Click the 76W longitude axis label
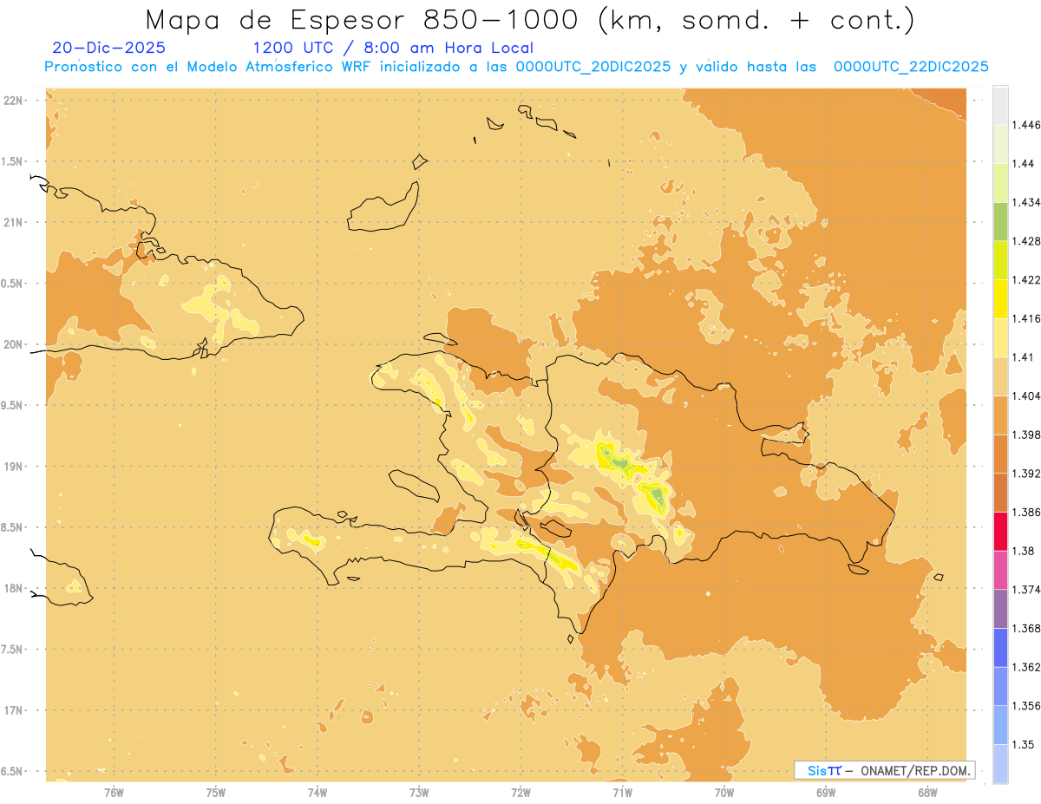The width and height of the screenshot is (1041, 804). (x=114, y=793)
